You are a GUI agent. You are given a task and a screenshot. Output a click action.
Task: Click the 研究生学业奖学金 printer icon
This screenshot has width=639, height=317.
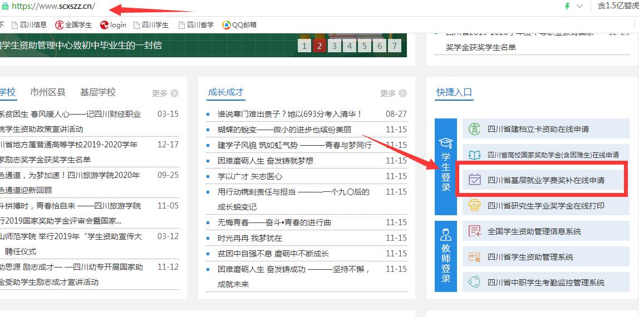coord(474,205)
